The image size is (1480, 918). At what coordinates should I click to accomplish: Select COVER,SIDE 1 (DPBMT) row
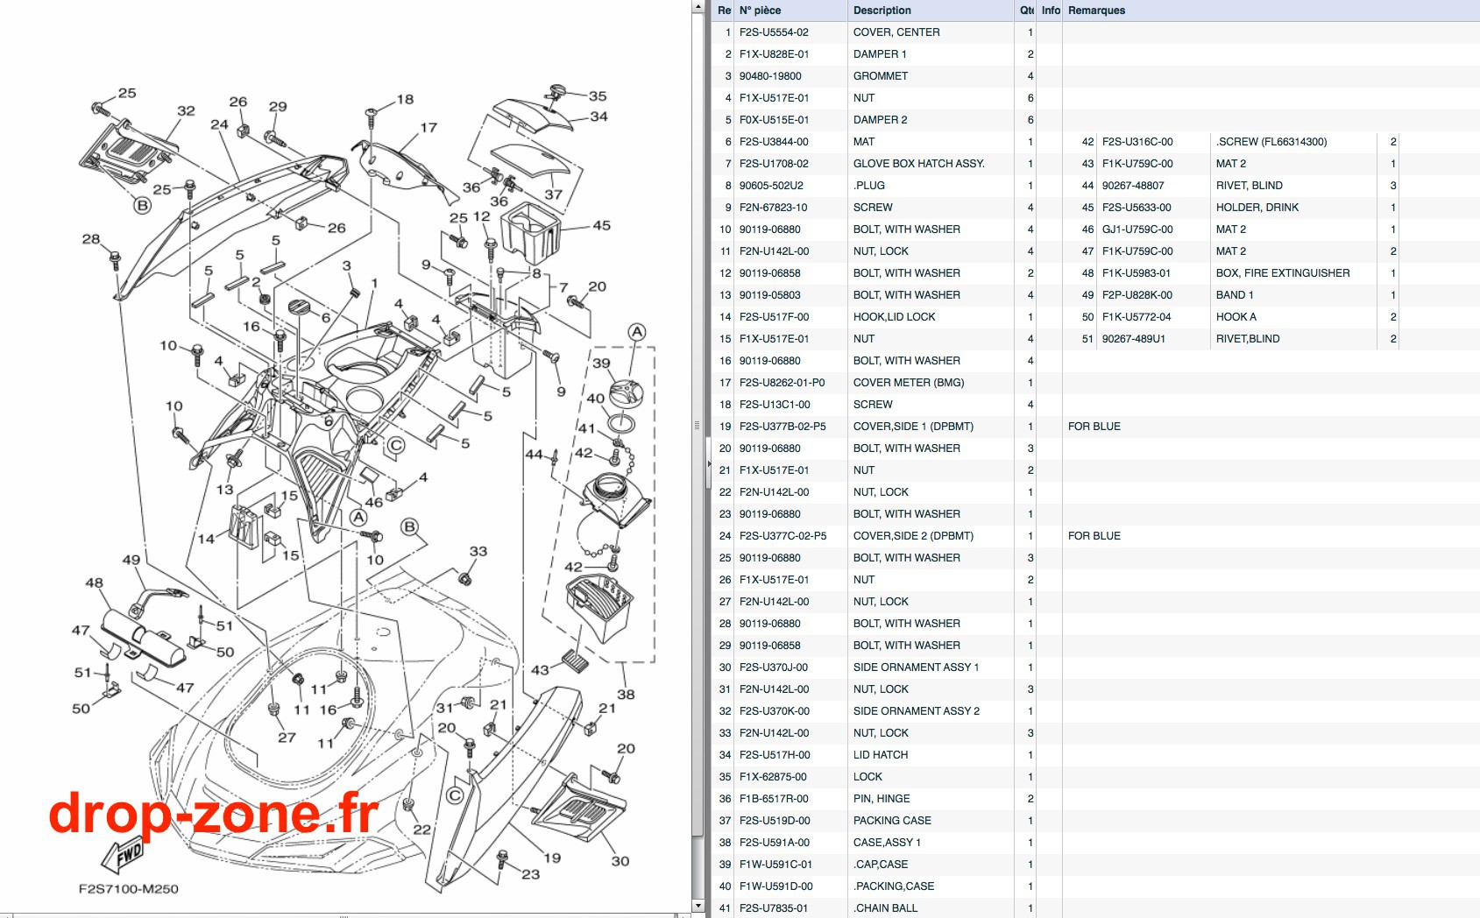(x=1095, y=427)
